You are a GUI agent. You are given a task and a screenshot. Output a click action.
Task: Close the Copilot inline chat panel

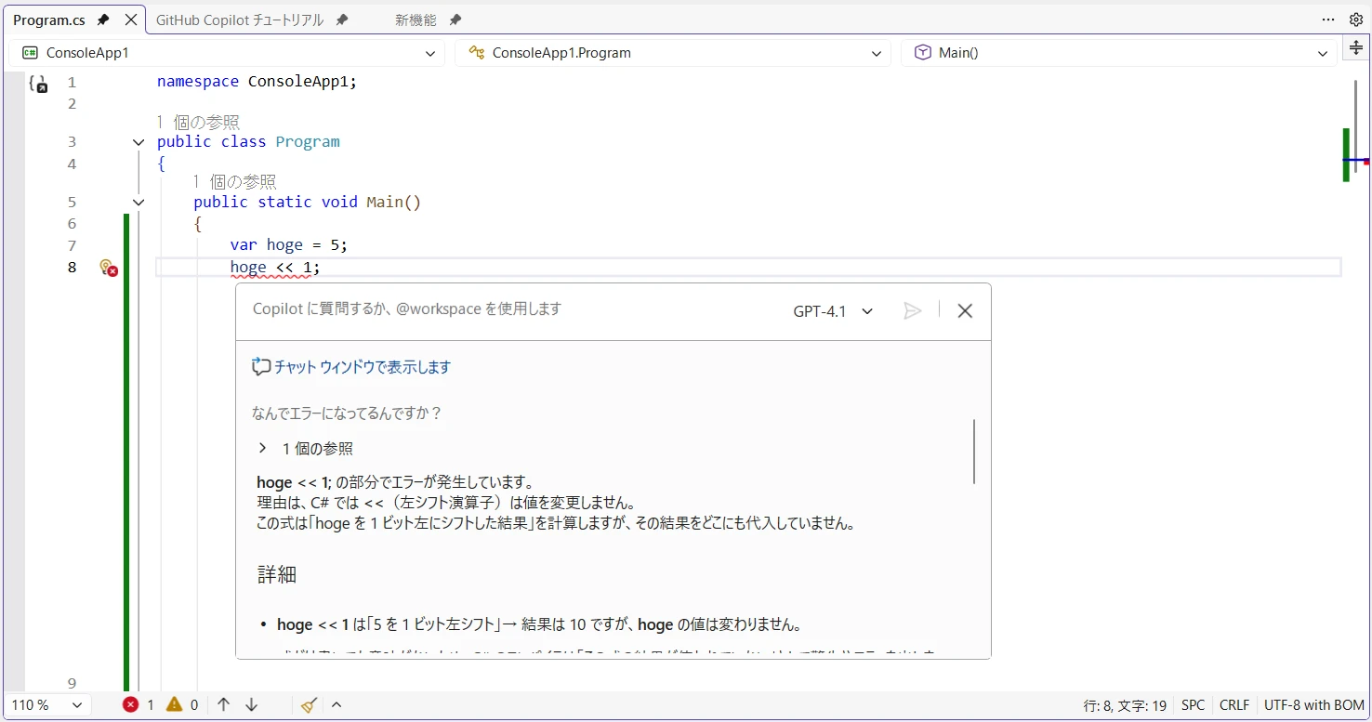pyautogui.click(x=965, y=311)
